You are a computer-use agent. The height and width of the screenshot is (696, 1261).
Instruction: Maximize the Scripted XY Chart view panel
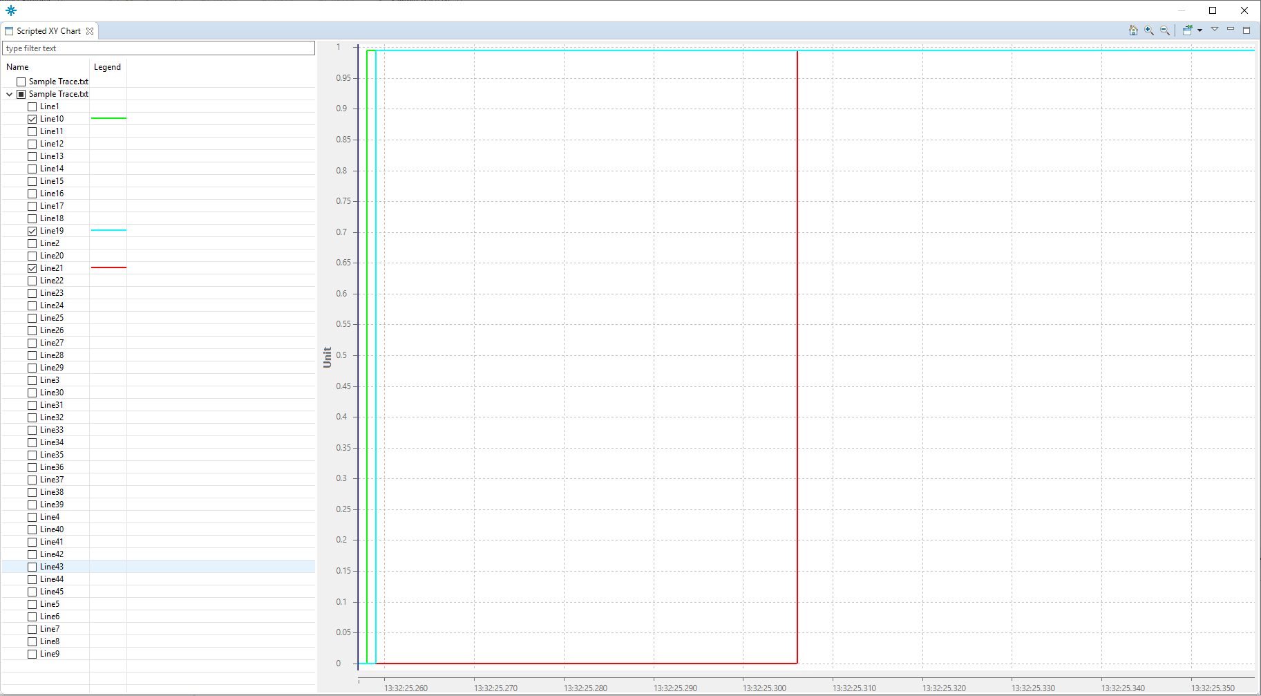coord(1246,30)
